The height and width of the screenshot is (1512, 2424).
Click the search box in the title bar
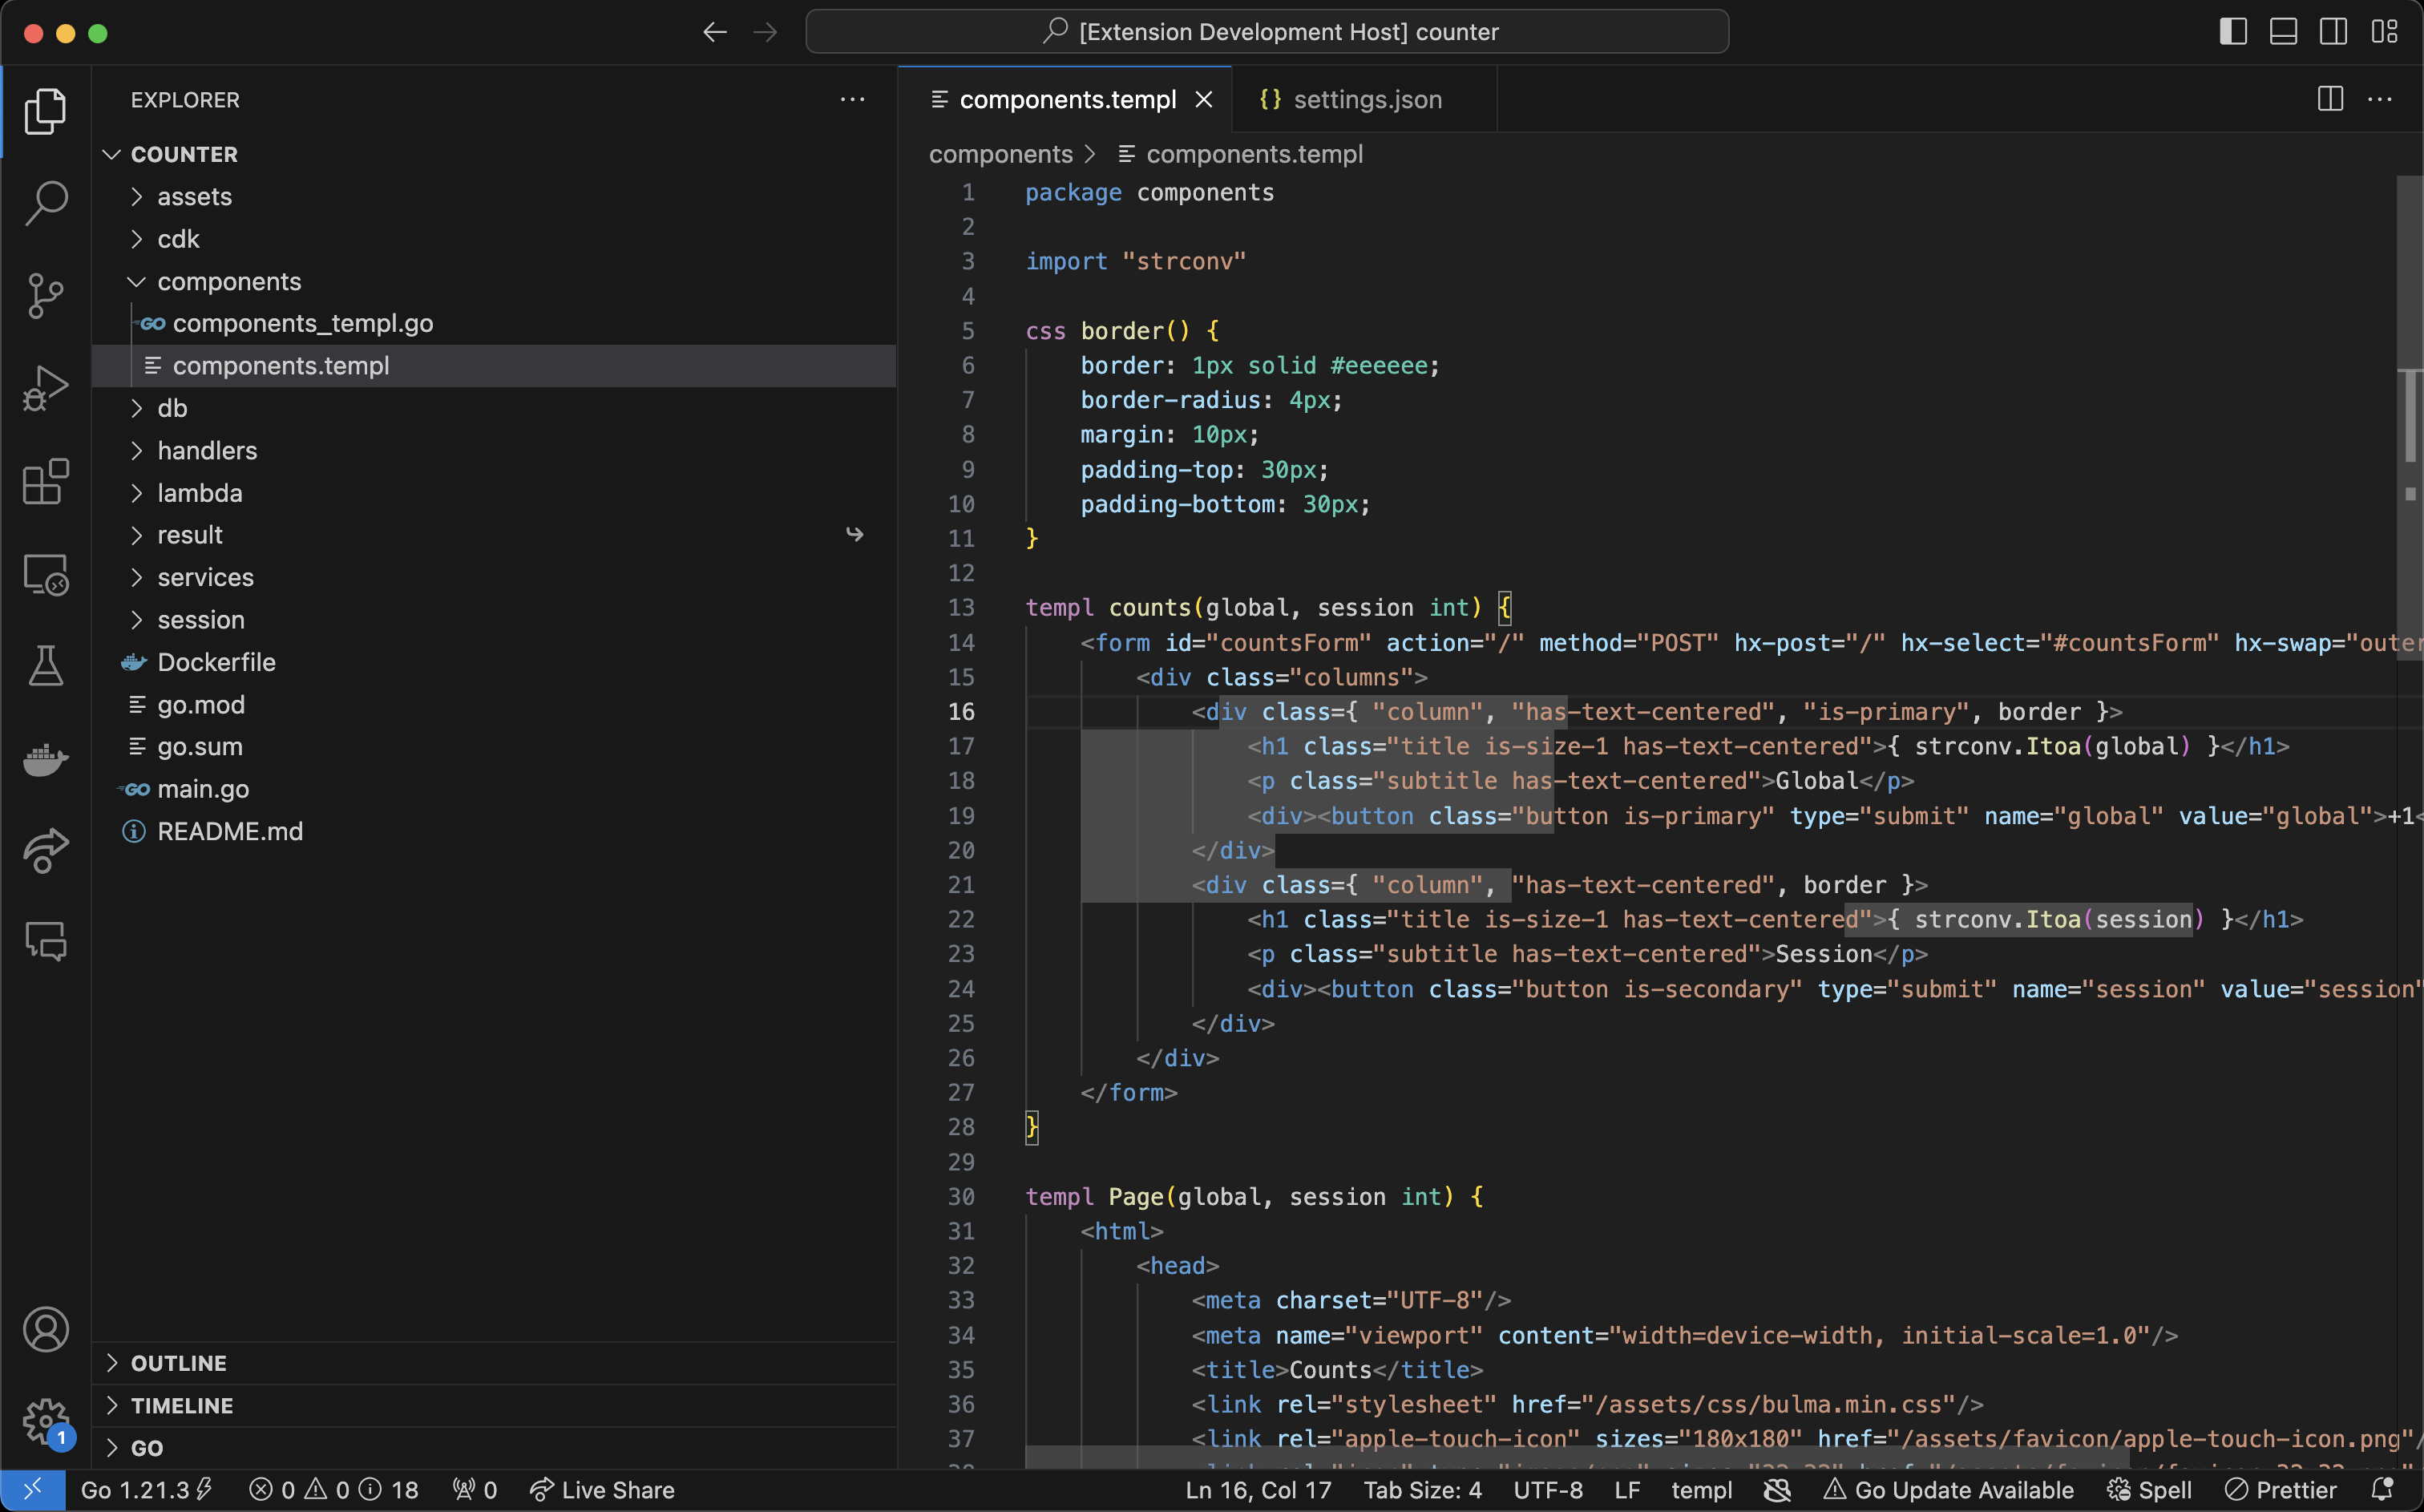pos(1266,31)
